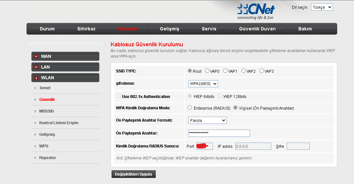Image resolution: width=354 pixels, height=184 pixels.
Task: Select Kişisel (Ön Paylaşımlı Anahtar) mode
Action: coord(235,108)
